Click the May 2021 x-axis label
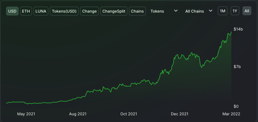The image size is (258, 122). [26, 114]
